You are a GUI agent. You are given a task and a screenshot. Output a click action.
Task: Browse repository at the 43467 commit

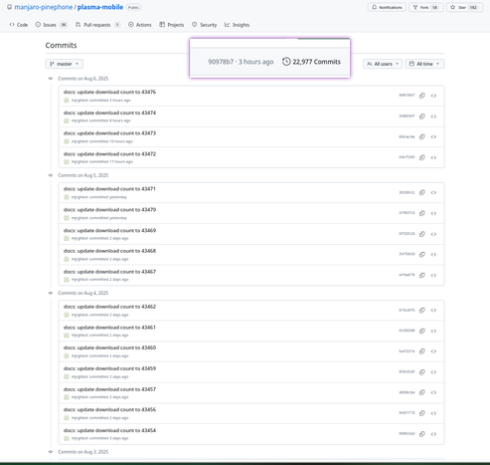433,275
